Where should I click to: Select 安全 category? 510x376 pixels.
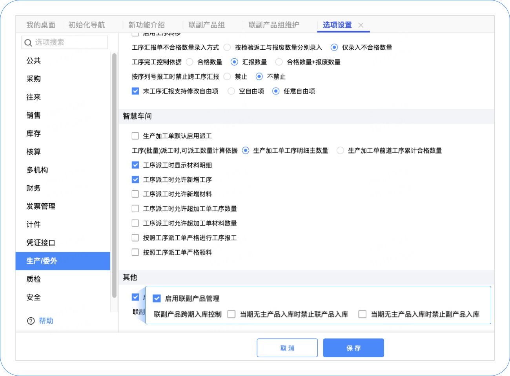pos(63,297)
